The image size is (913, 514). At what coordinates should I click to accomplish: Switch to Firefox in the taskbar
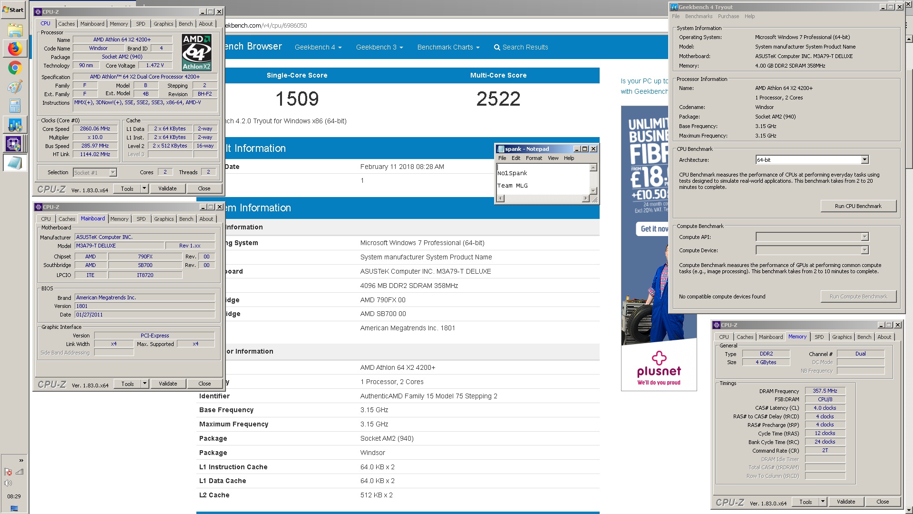(15, 49)
